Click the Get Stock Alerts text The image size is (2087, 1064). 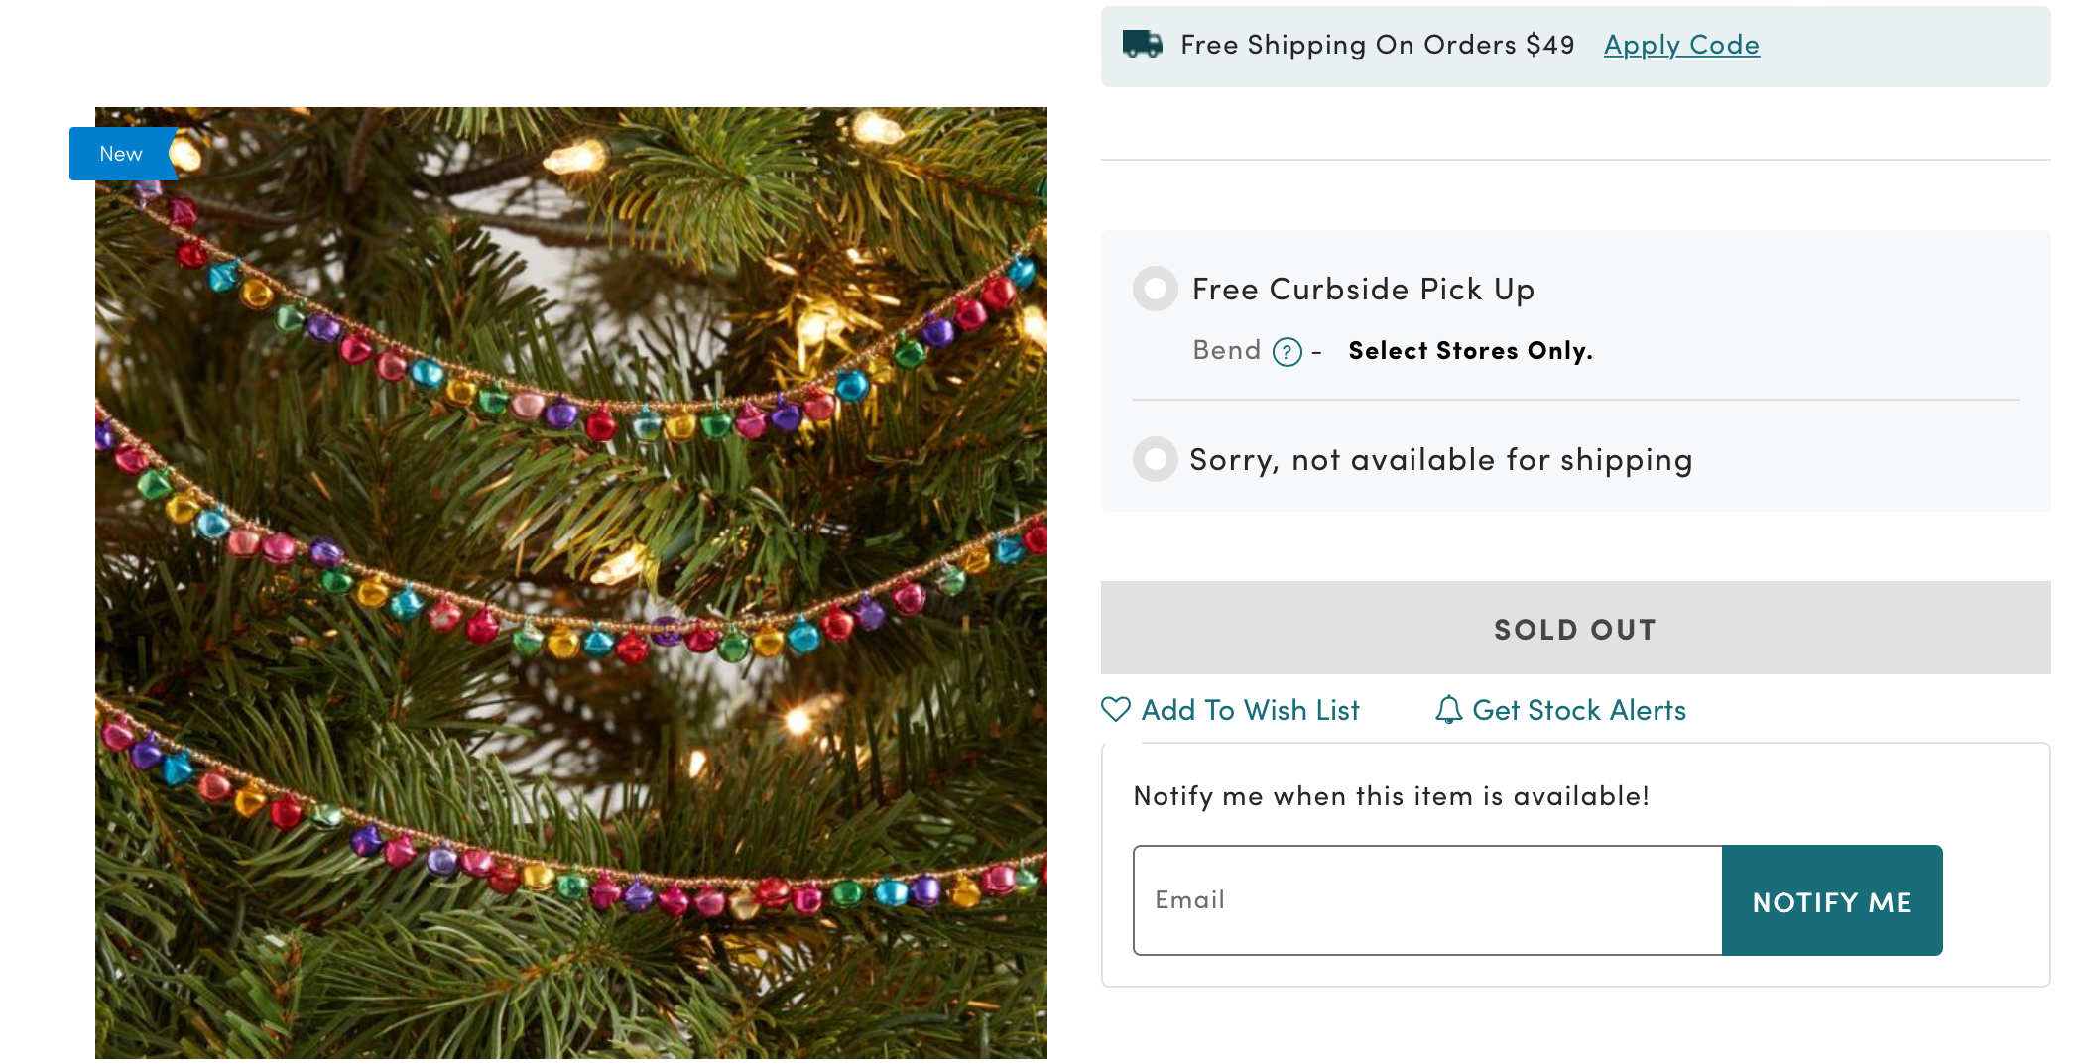pyautogui.click(x=1579, y=710)
